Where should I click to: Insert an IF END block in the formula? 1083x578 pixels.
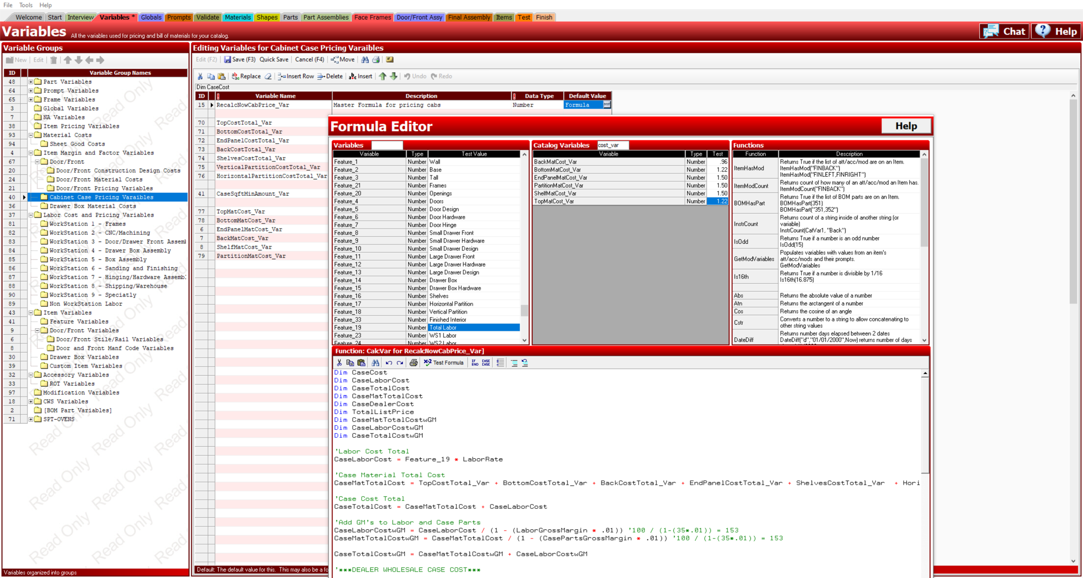[475, 362]
